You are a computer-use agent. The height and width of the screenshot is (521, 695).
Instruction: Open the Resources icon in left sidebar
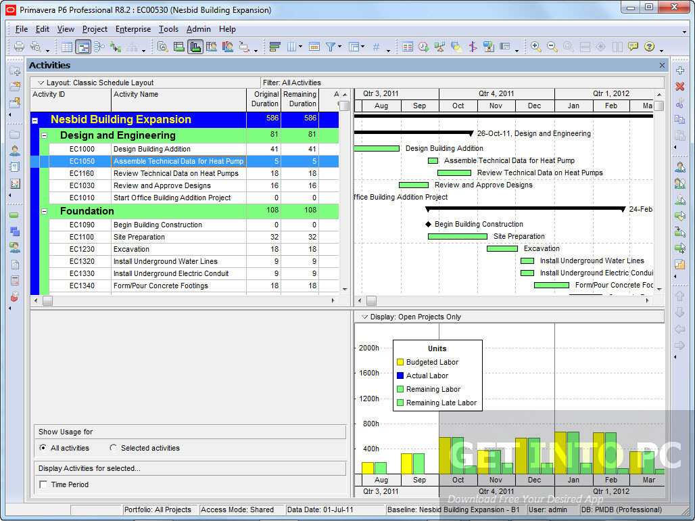coord(15,151)
